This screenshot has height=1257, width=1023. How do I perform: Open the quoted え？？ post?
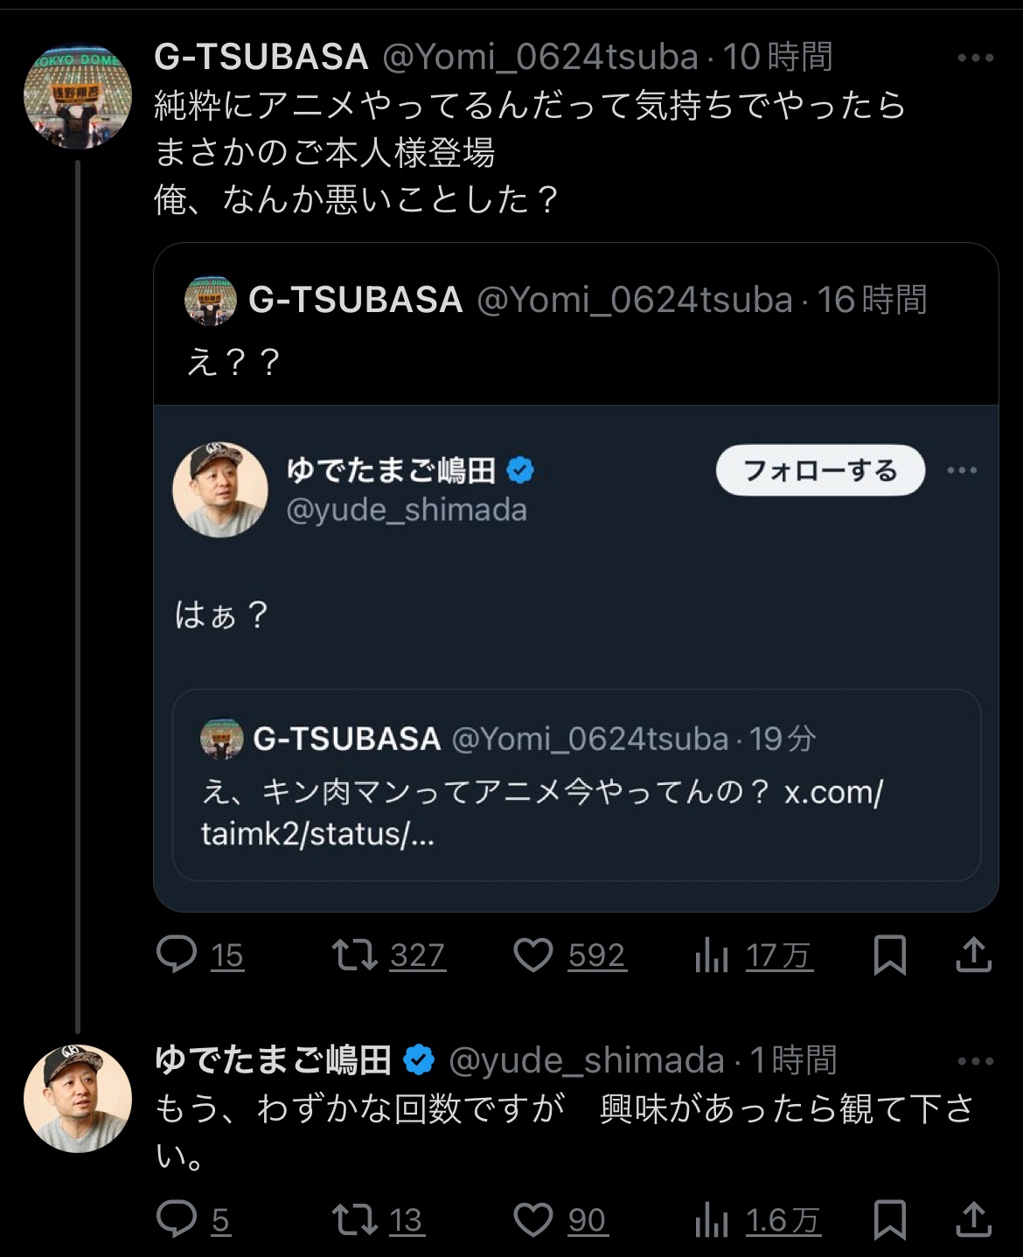tap(575, 332)
